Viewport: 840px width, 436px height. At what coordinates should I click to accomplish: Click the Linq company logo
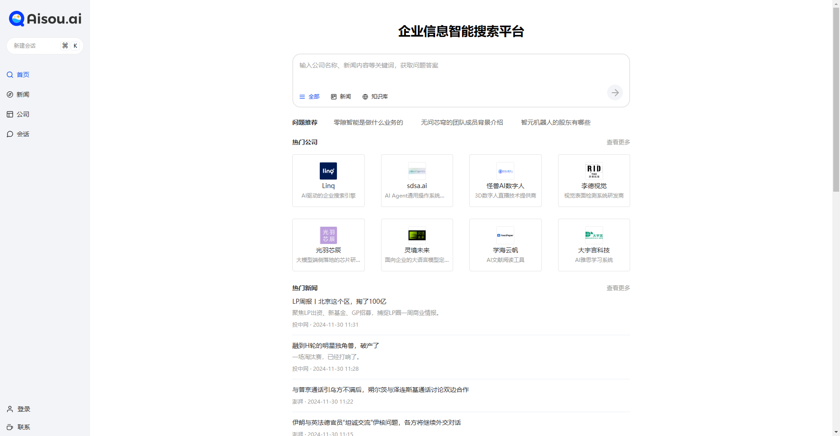(x=328, y=171)
